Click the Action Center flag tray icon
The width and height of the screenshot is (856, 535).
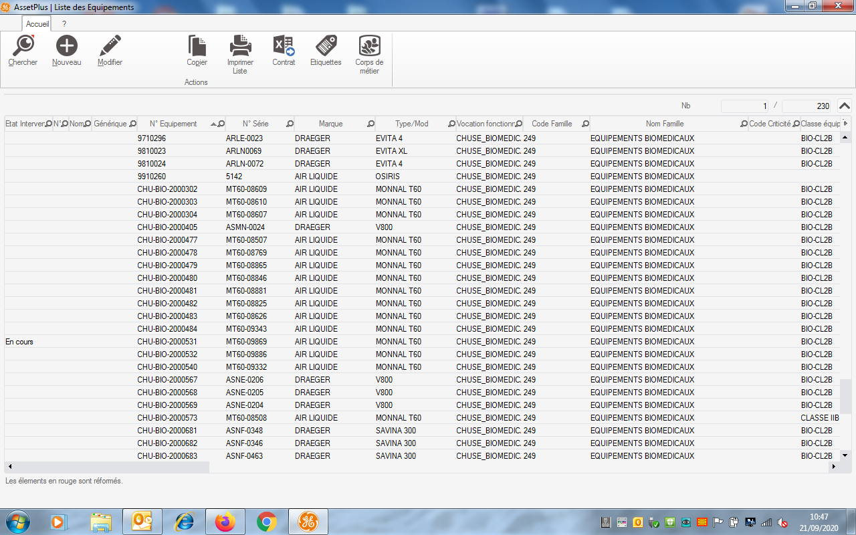pyautogui.click(x=718, y=522)
